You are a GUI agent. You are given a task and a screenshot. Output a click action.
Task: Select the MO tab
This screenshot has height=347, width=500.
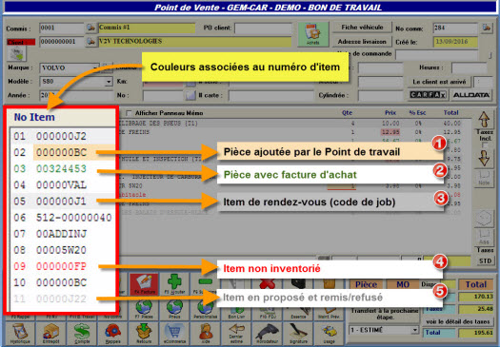pyautogui.click(x=403, y=284)
